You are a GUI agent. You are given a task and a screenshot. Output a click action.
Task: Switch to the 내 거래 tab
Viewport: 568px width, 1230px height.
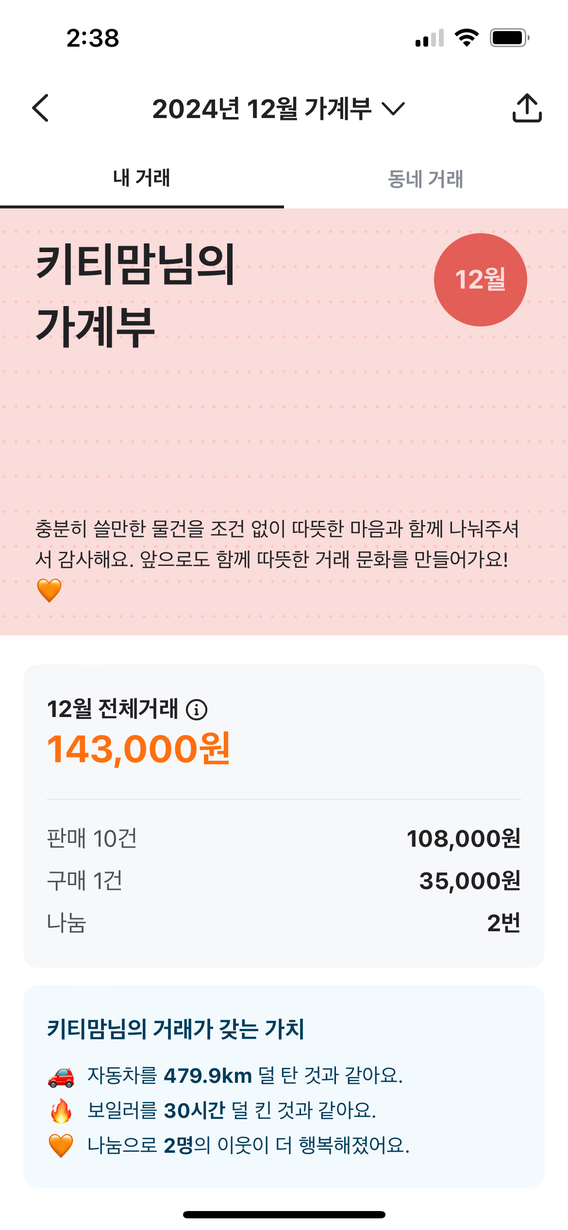coord(142,178)
